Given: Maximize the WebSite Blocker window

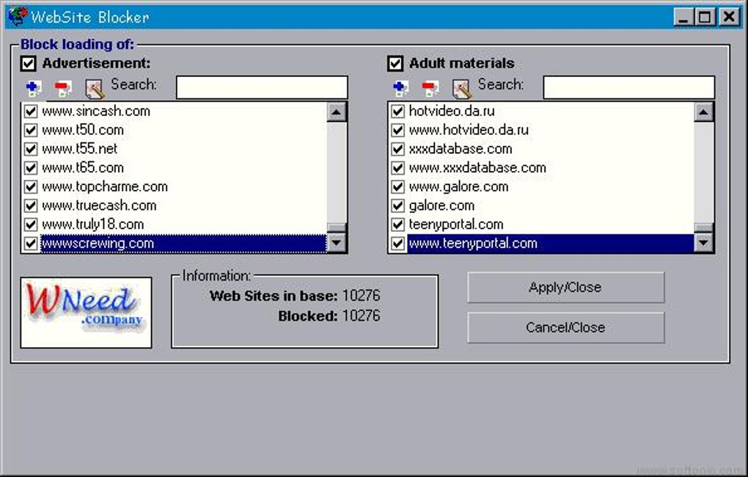Looking at the screenshot, I should click(x=705, y=17).
